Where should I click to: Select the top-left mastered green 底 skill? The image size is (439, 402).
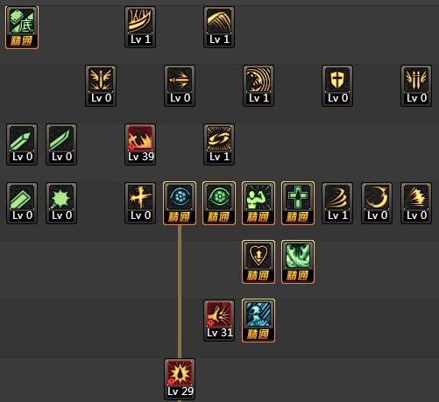coord(22,27)
